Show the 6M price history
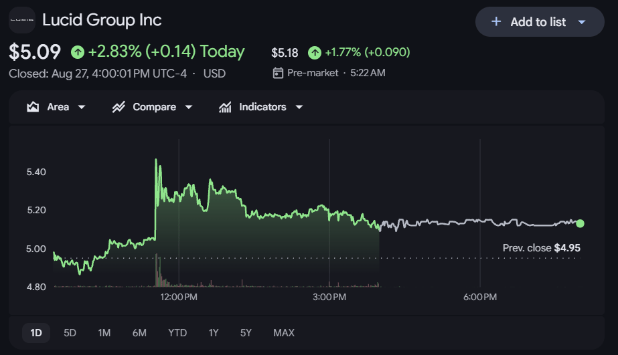 (x=139, y=333)
